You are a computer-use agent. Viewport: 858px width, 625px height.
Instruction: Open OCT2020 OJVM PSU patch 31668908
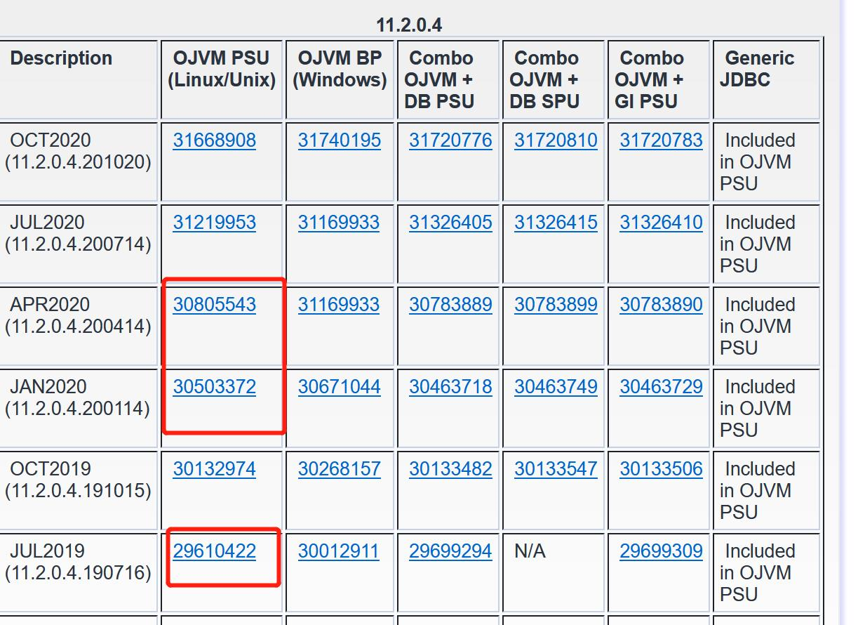(214, 140)
